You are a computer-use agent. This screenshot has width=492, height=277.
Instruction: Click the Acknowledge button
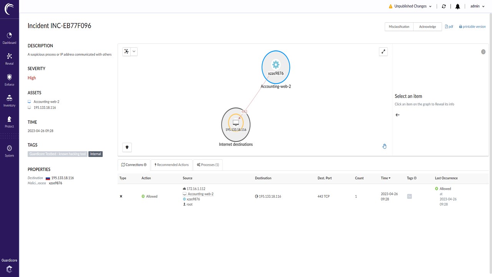click(427, 27)
